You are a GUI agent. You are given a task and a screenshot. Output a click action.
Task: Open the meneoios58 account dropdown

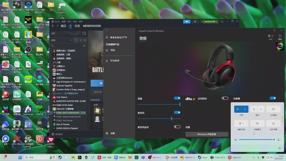click(211, 21)
